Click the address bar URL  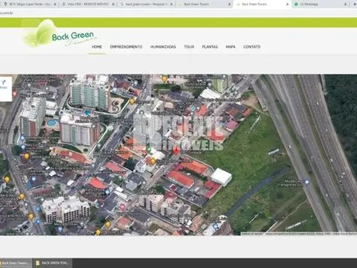[6, 13]
